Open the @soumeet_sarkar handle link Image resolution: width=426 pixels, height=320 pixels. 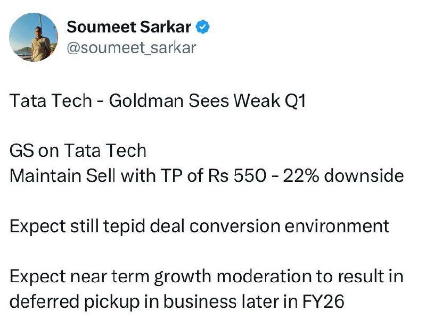pyautogui.click(x=131, y=48)
